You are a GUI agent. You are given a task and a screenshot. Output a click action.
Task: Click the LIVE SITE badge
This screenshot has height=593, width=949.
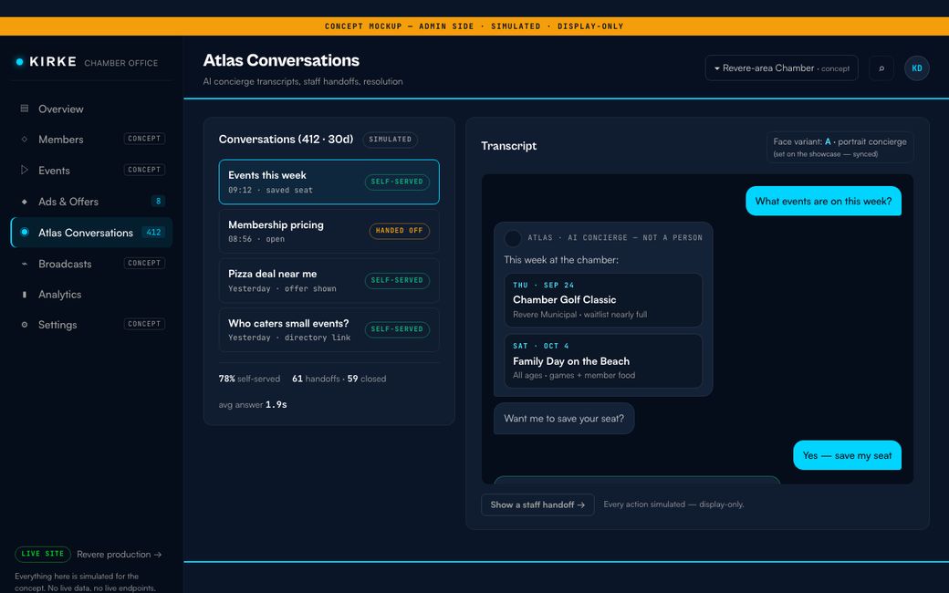coord(42,554)
